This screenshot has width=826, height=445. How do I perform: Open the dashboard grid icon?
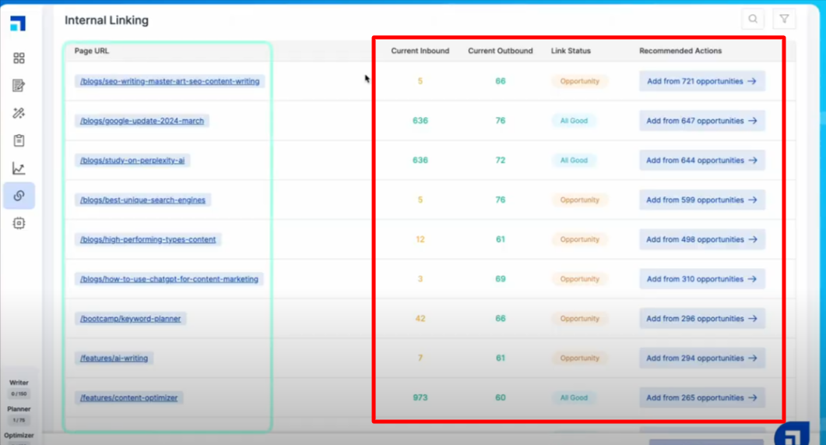tap(19, 58)
